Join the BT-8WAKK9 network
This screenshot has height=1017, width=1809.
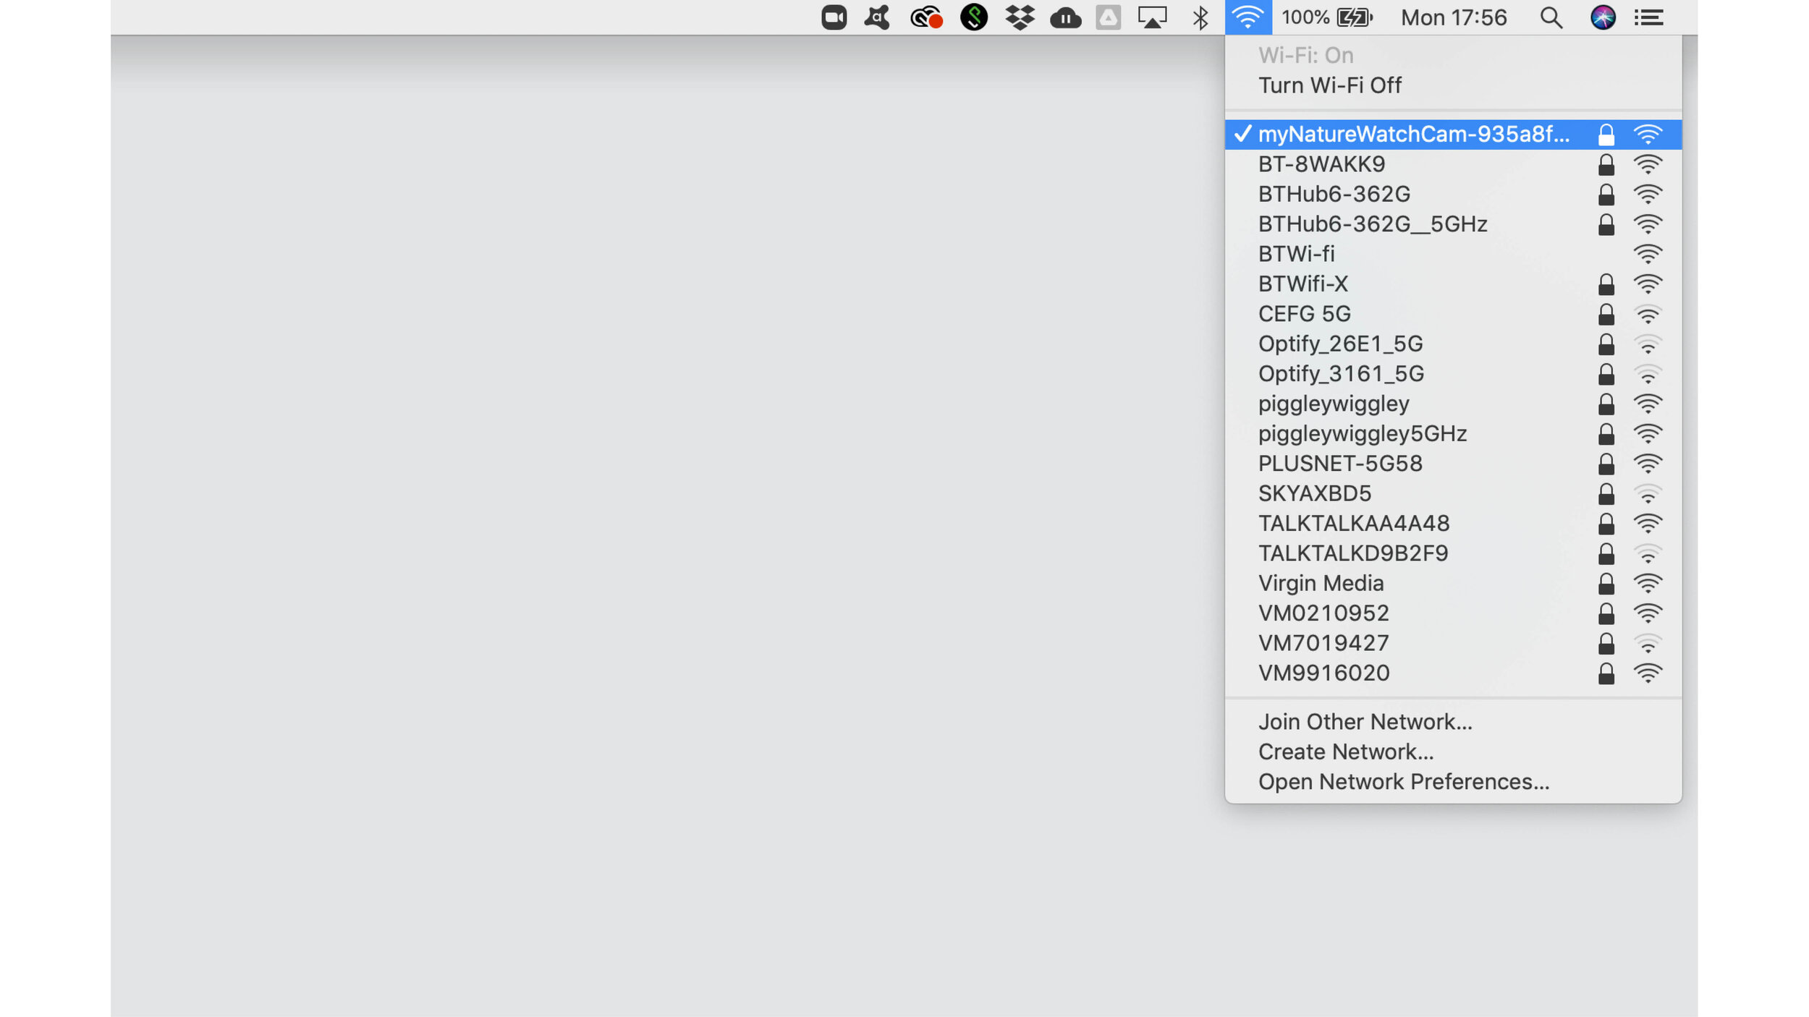point(1453,164)
